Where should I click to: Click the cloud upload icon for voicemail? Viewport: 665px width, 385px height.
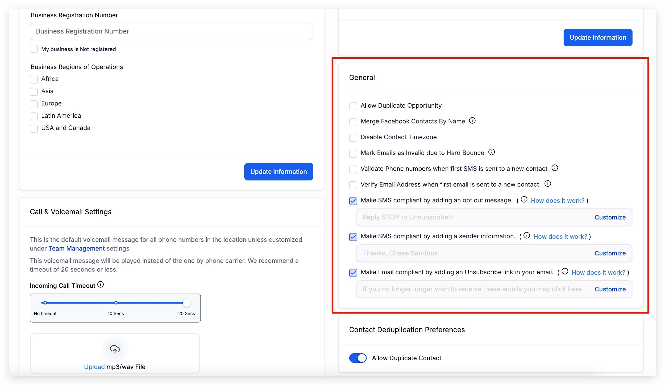115,349
